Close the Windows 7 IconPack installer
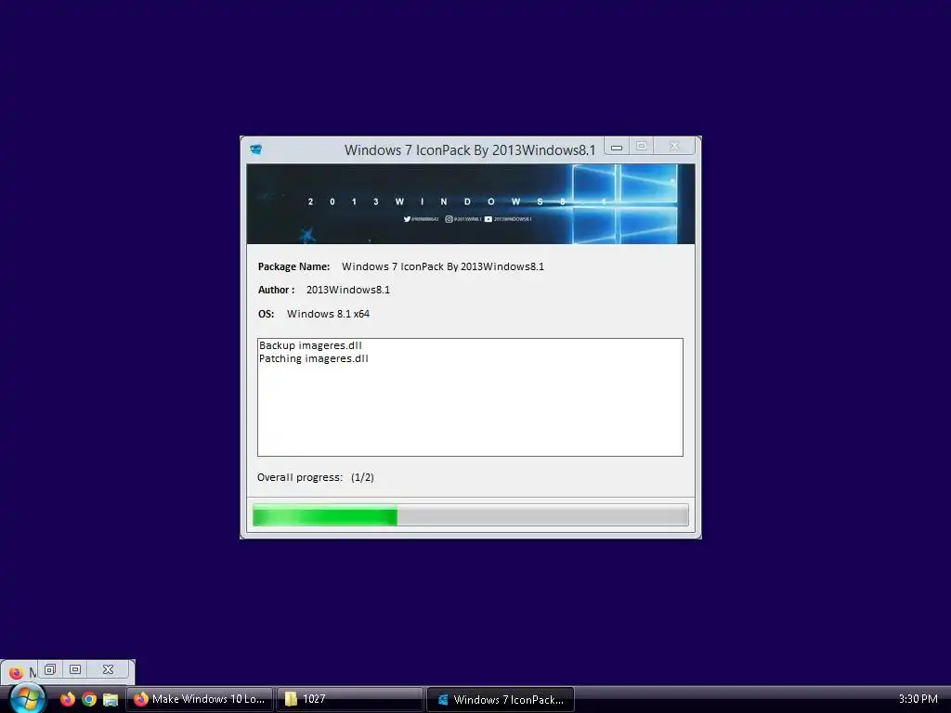 (674, 146)
